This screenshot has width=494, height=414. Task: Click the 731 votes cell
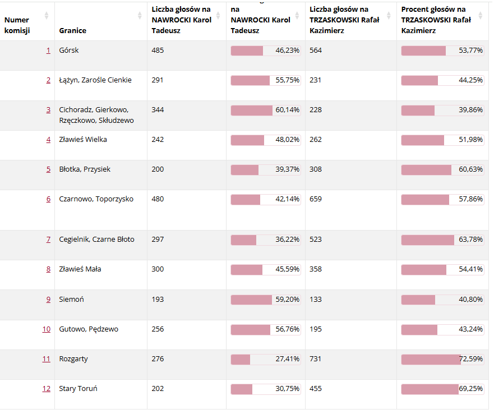tap(316, 359)
